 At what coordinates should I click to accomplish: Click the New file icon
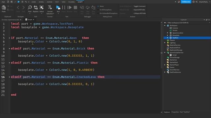pos(8,2)
